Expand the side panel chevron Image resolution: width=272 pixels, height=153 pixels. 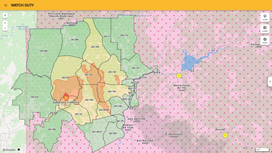click(x=270, y=82)
